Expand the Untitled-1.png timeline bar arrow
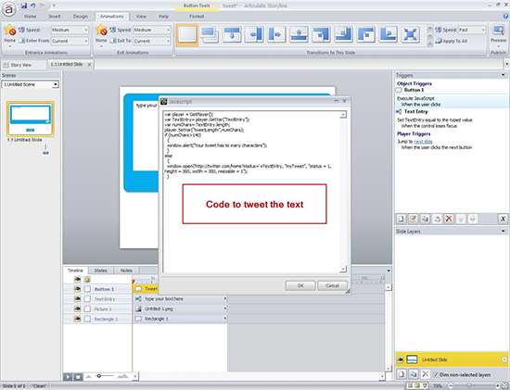510x390 pixels. click(224, 308)
